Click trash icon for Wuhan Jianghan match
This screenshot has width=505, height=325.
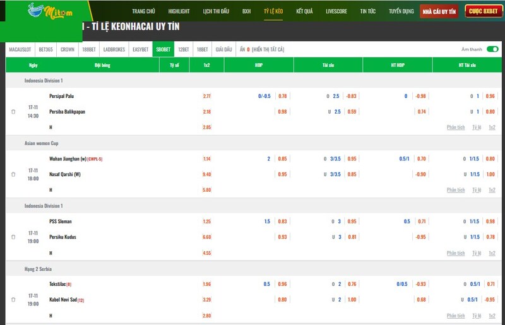(13, 174)
